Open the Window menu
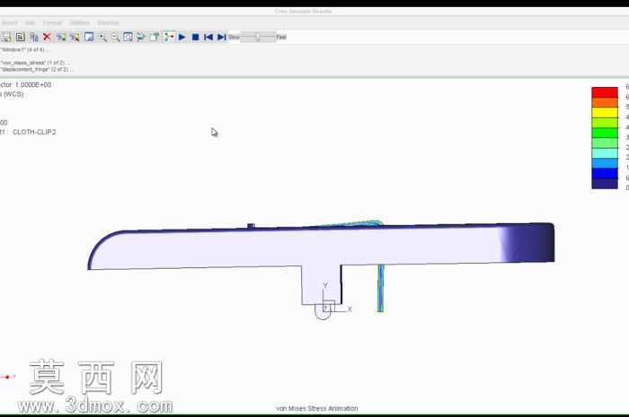This screenshot has width=629, height=417. (x=108, y=22)
